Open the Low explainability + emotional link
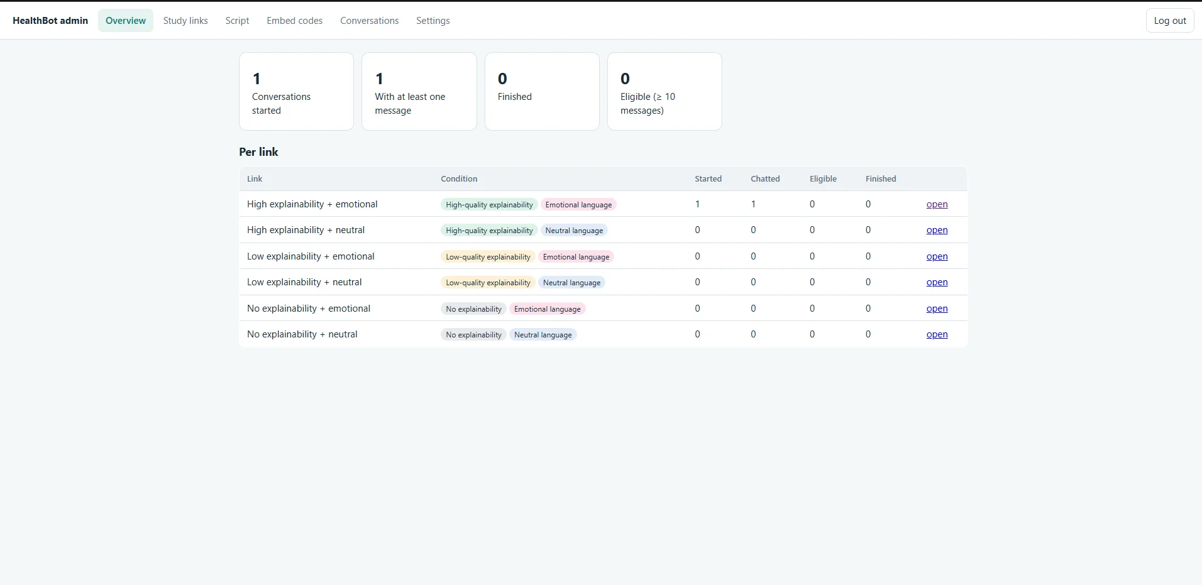Screen dimensions: 1202x585 pyautogui.click(x=937, y=256)
